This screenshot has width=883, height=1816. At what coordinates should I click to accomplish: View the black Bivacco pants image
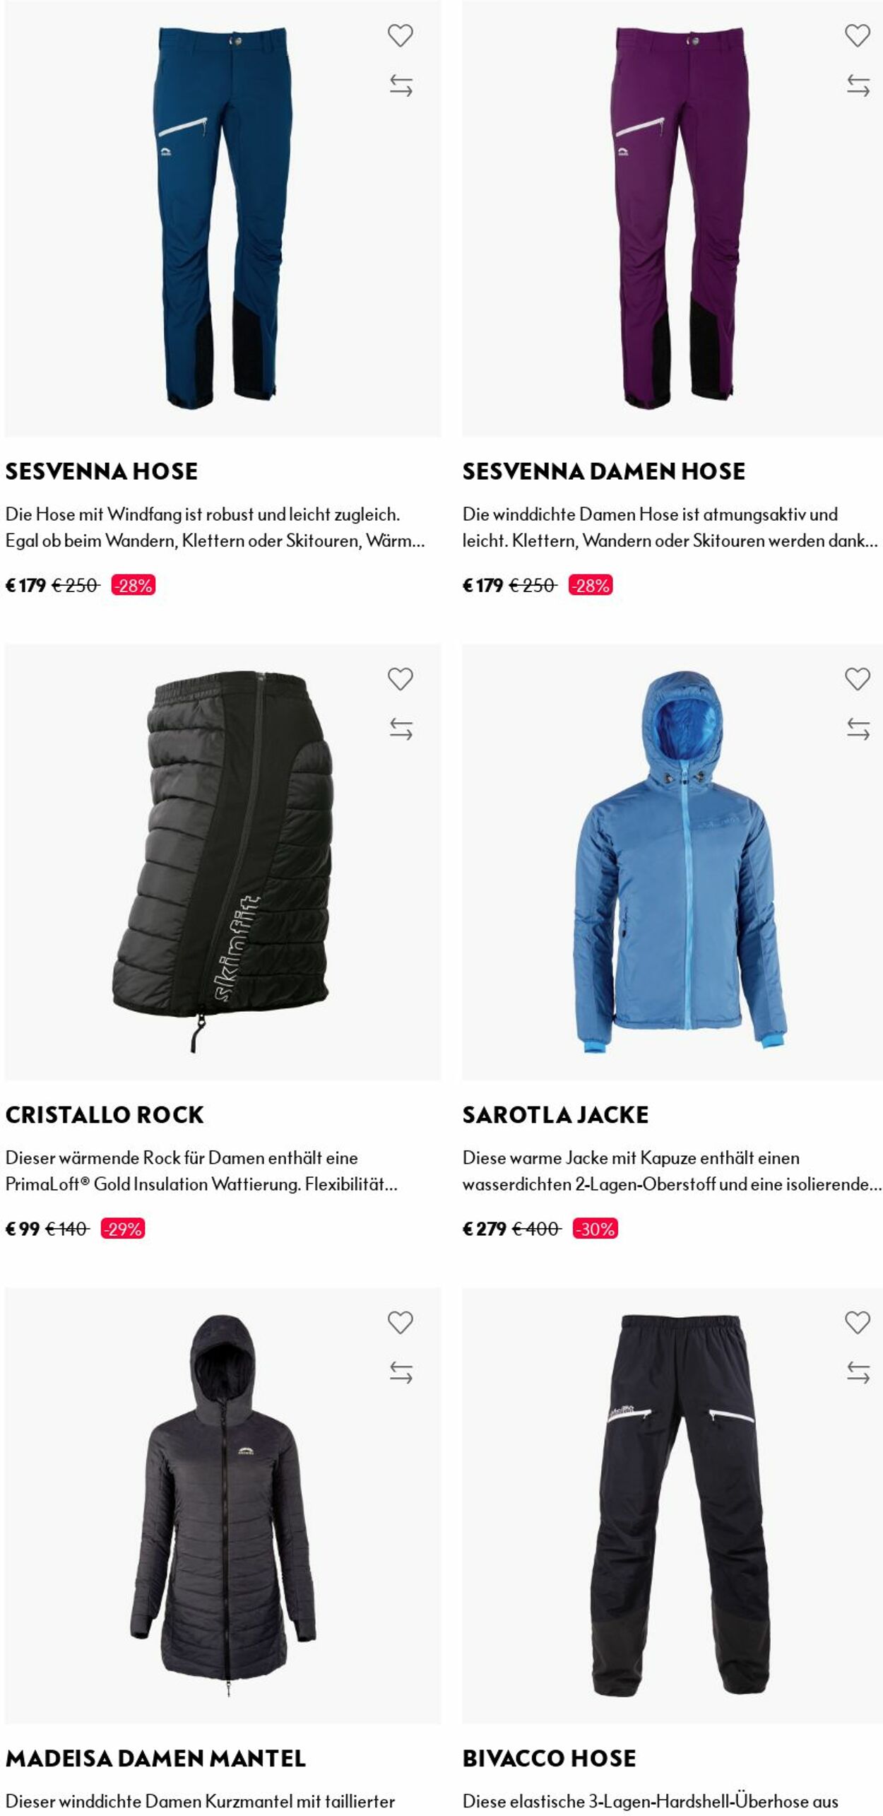[672, 1506]
